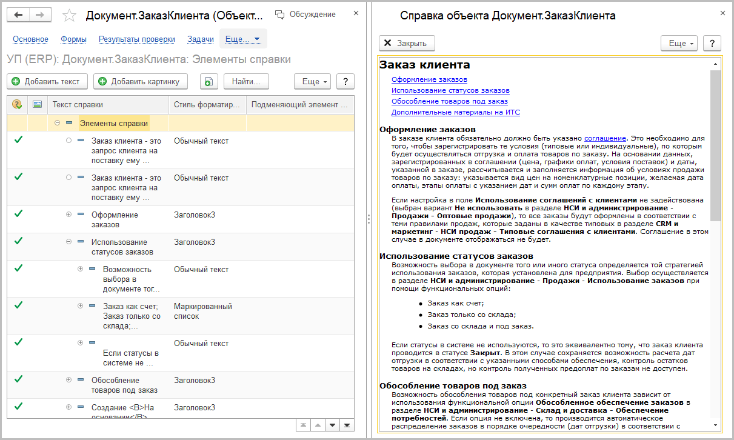Expand the Оформление заказов tree node
This screenshot has height=440, width=734.
68,215
